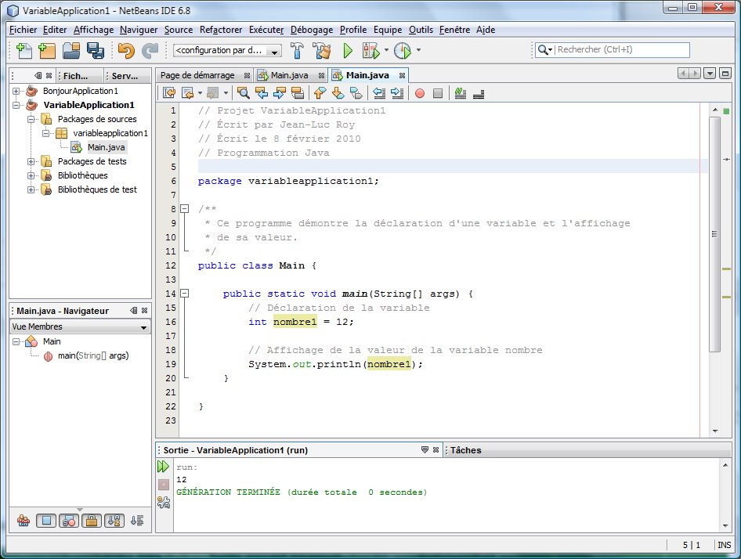Switch to Page de démarrage tab
This screenshot has height=559, width=741.
click(x=197, y=76)
